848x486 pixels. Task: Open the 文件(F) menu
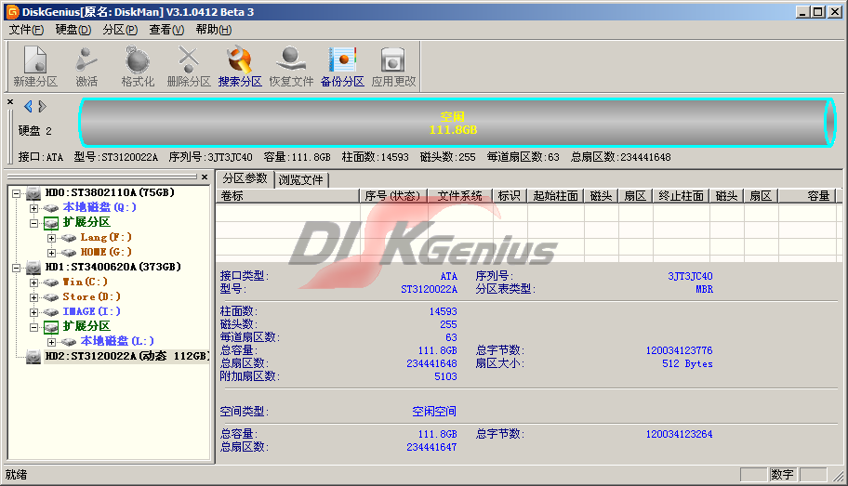[26, 30]
